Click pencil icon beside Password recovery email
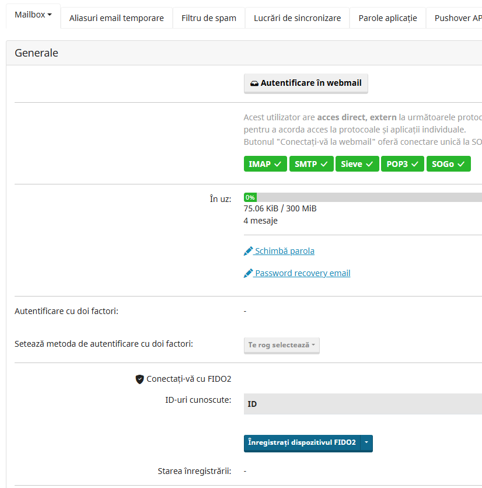The width and height of the screenshot is (482, 488). (249, 273)
